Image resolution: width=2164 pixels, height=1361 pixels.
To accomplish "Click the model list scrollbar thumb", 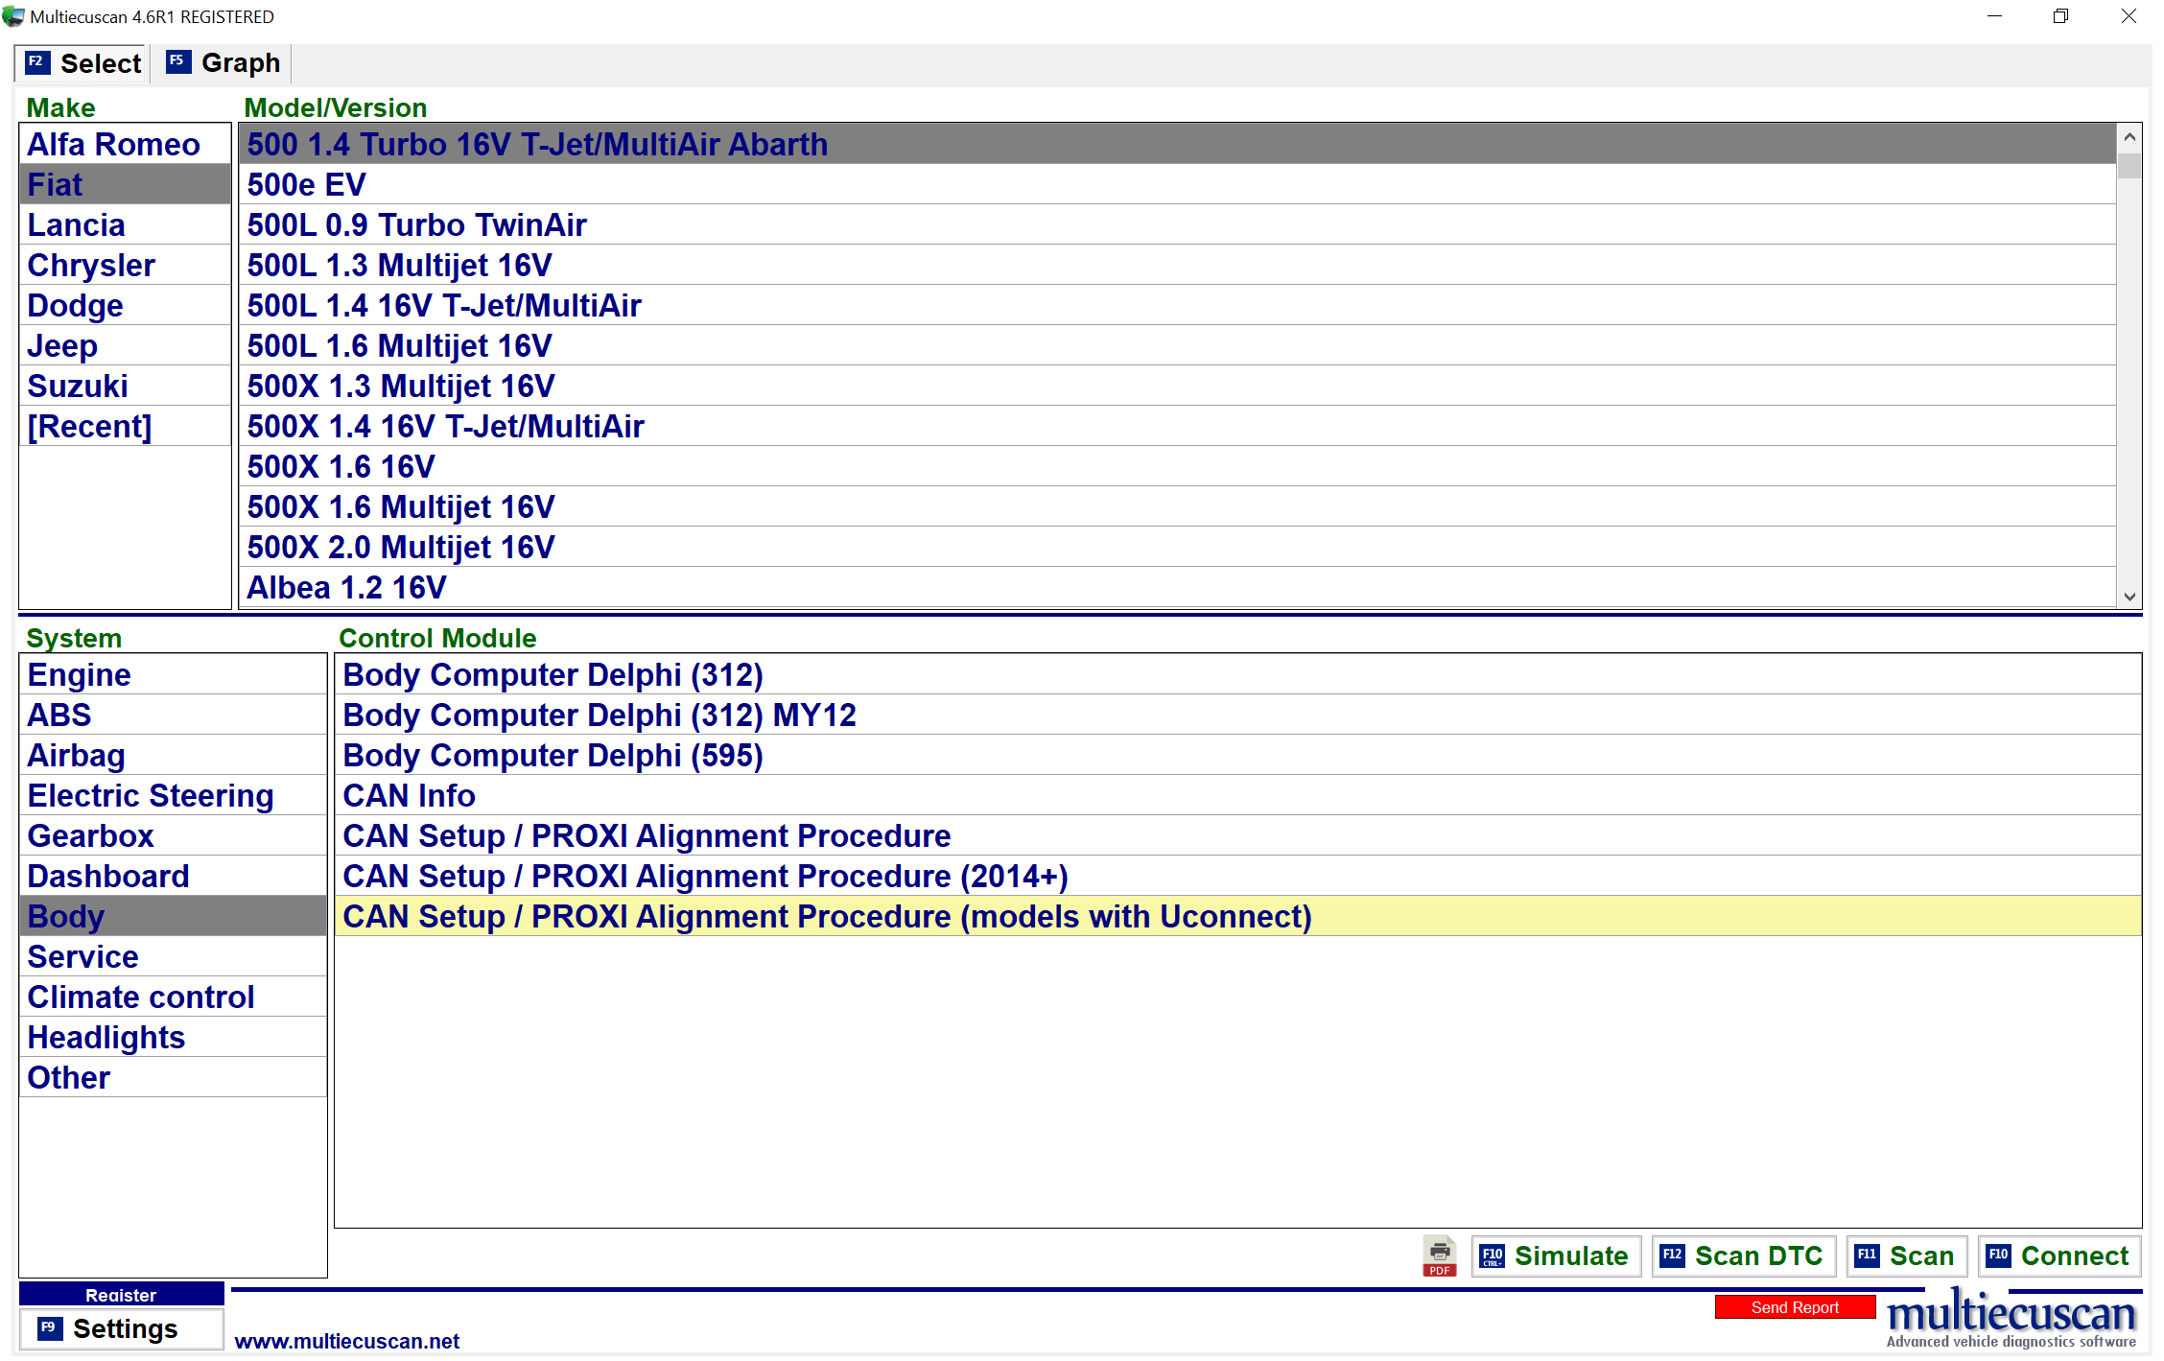I will [2129, 165].
